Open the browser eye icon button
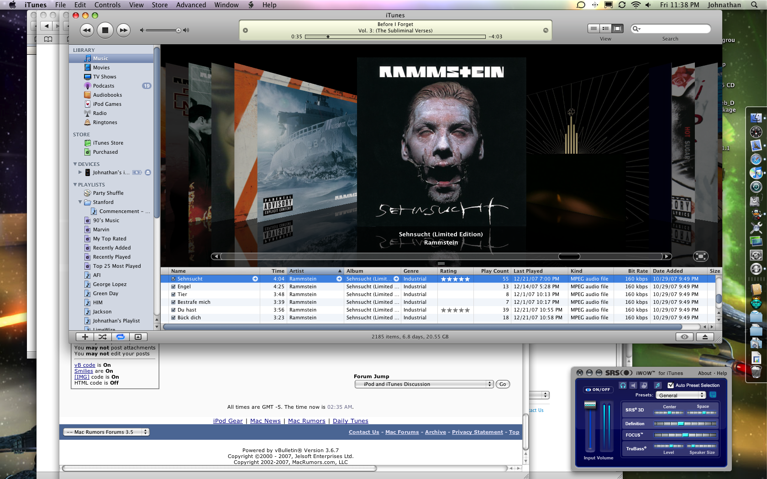The height and width of the screenshot is (479, 767). (684, 337)
